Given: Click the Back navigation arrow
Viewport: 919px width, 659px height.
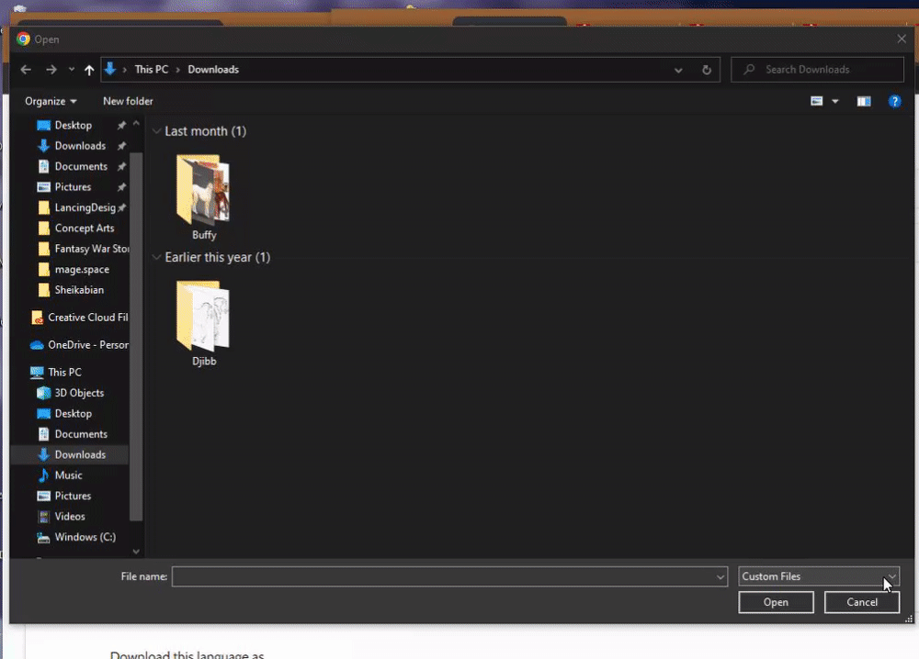Looking at the screenshot, I should [x=26, y=70].
